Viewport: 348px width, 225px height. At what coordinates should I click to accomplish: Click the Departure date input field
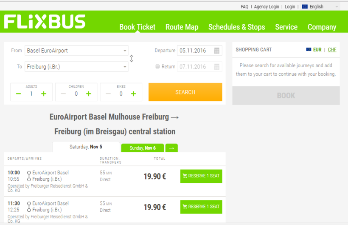[x=194, y=51]
